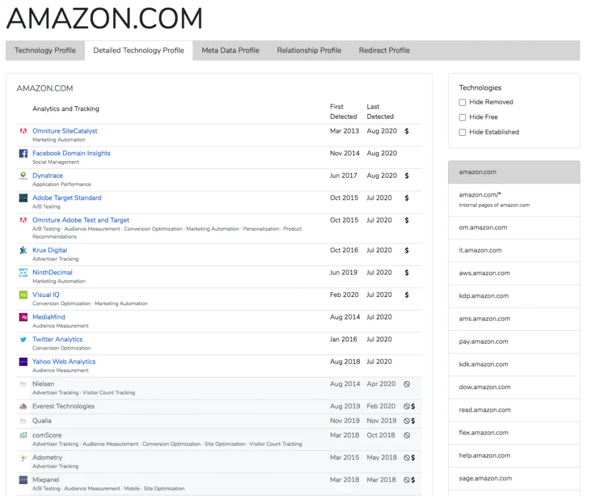Image resolution: width=604 pixels, height=496 pixels.
Task: Select the Detailed Technology Profile tab
Action: coord(139,51)
